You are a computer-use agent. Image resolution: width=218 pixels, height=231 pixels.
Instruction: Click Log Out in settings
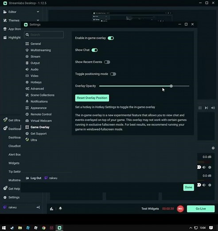click(x=34, y=178)
